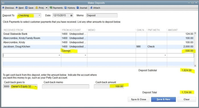
Task: Click the Attach paperclip icon
Action: pos(91,8)
